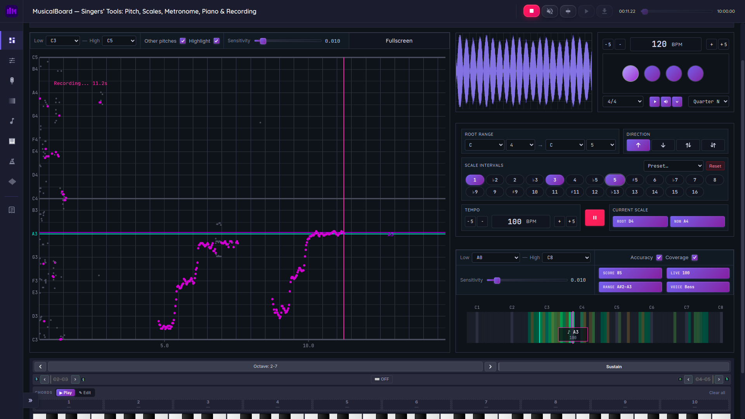Select chord slot 5

coord(347,404)
